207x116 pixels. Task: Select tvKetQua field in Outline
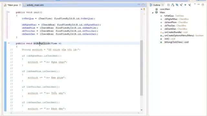coord(174,16)
